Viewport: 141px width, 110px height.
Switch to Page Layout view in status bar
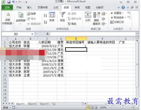click(92, 108)
